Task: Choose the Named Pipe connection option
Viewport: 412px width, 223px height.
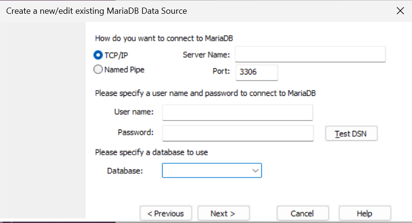Action: [x=98, y=70]
